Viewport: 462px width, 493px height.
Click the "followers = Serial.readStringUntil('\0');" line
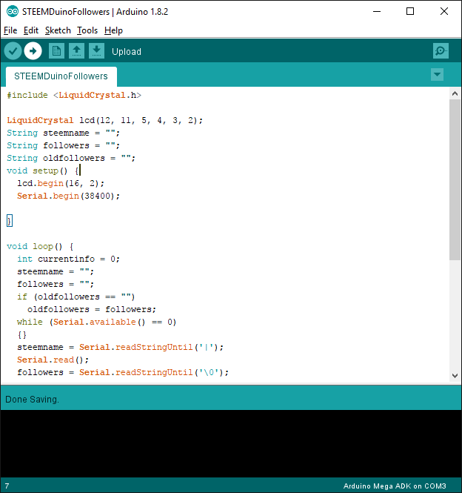123,372
